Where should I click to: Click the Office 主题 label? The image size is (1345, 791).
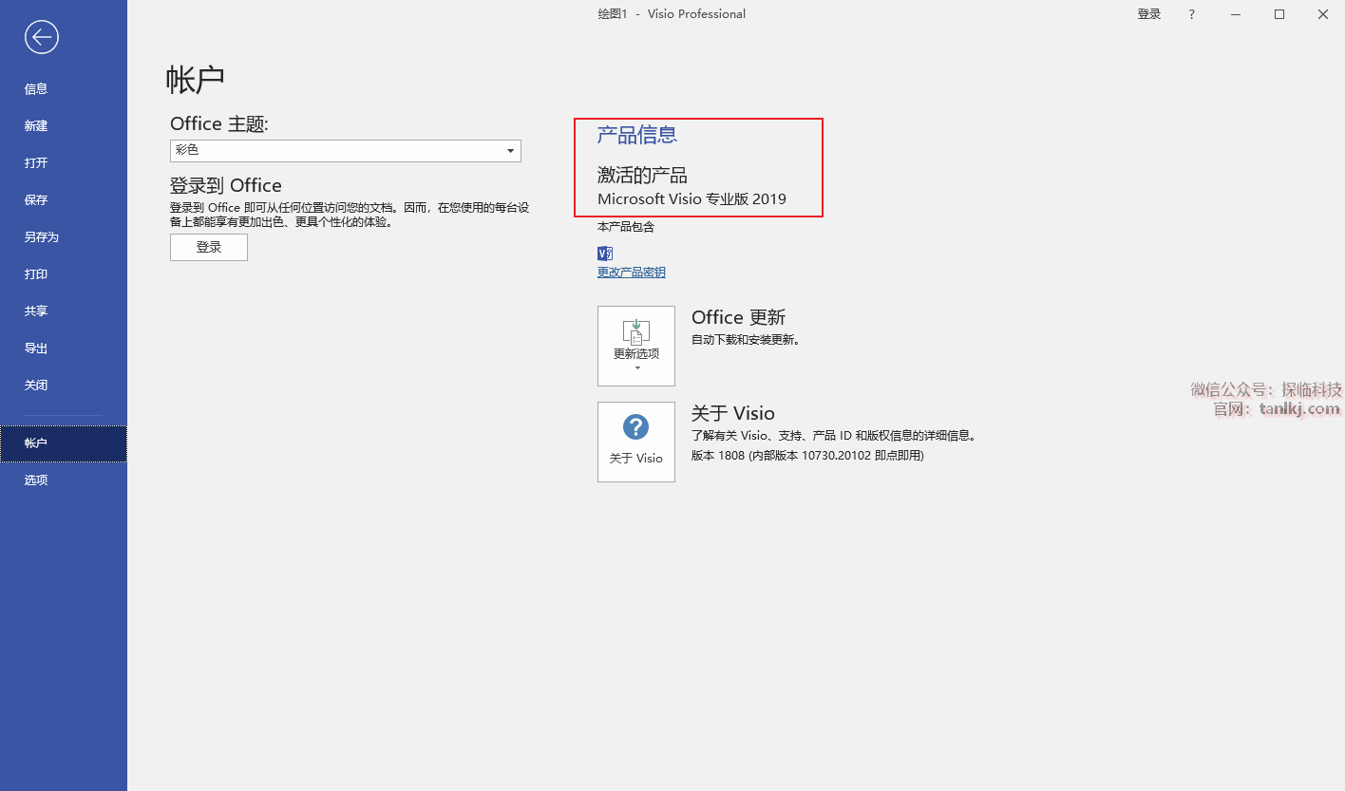pos(219,124)
